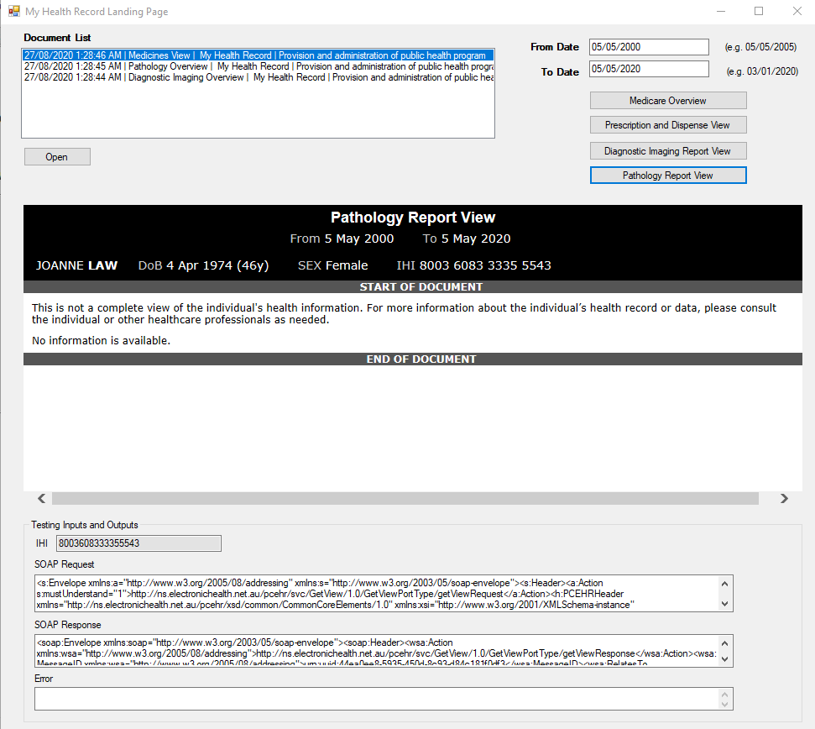The image size is (815, 729).
Task: Click the IHI number text field
Action: pyautogui.click(x=138, y=543)
